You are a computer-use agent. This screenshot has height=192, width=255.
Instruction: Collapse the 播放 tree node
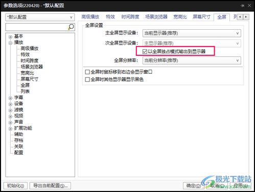tap(10, 43)
